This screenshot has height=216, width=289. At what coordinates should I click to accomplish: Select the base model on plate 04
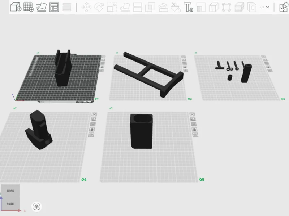click(39, 130)
